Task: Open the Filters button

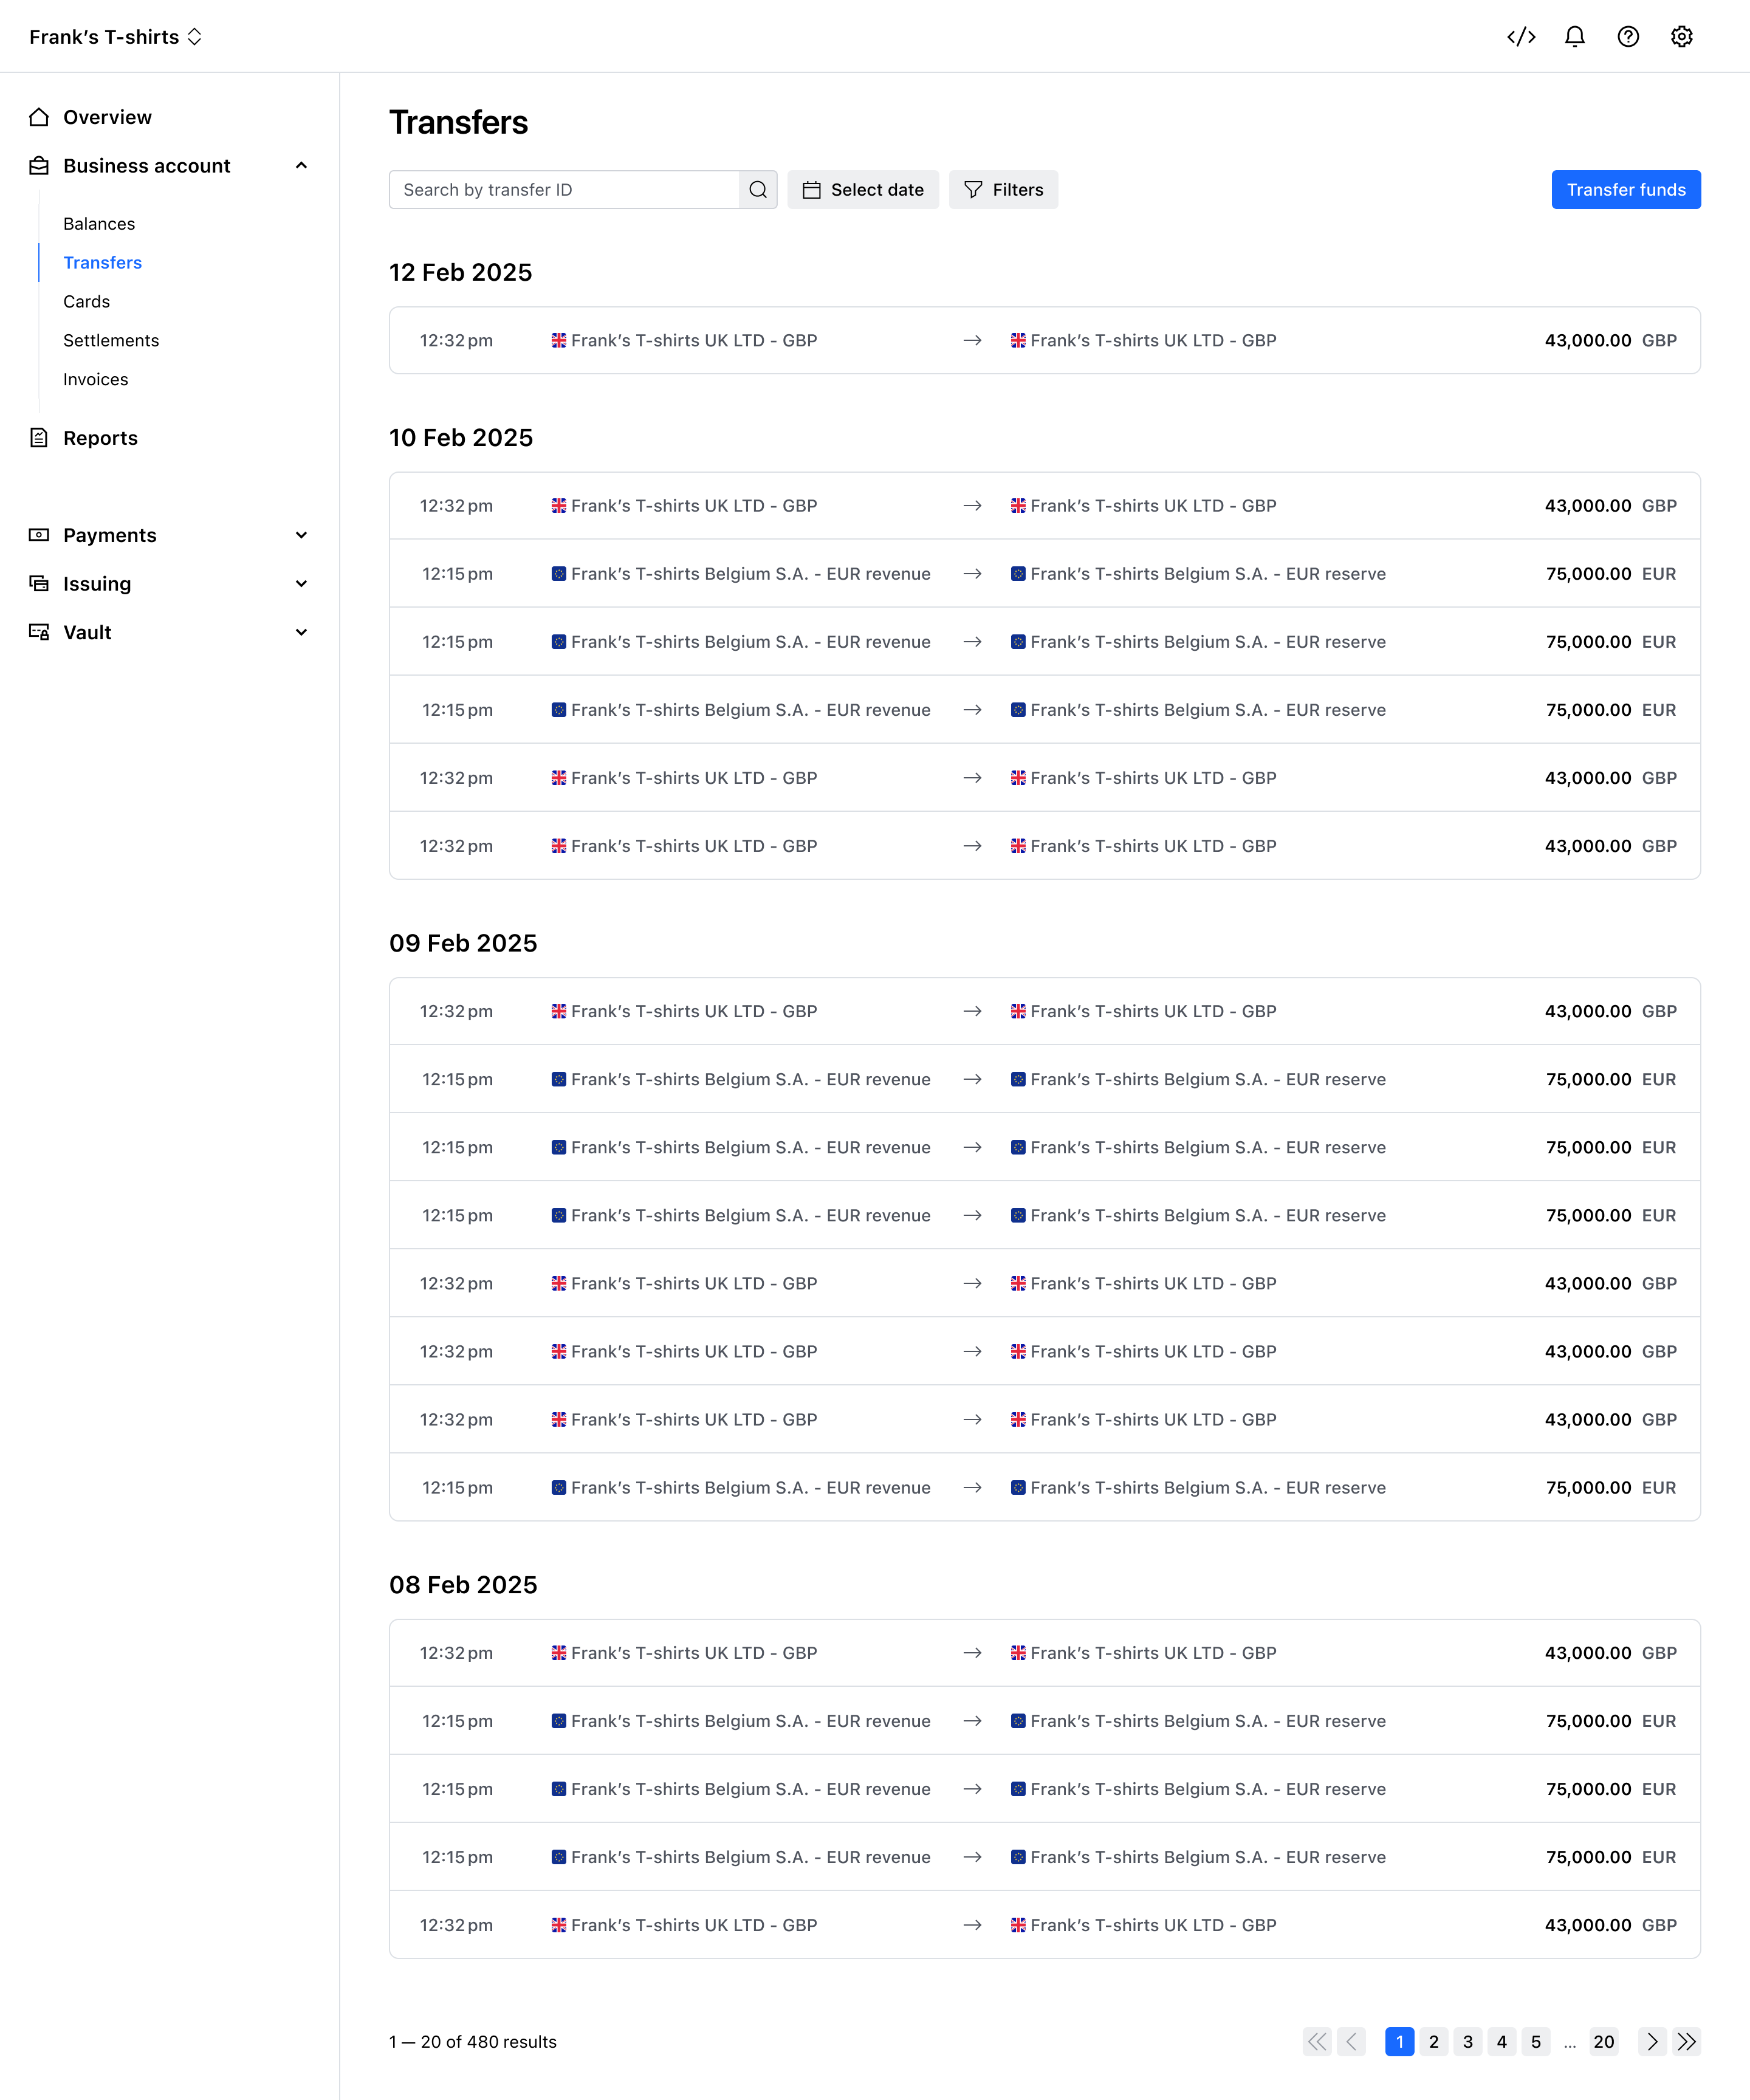Action: 1003,190
